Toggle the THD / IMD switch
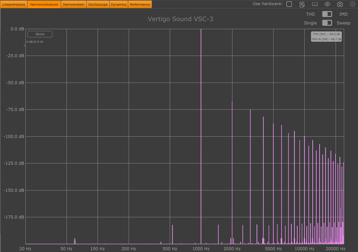The image size is (358, 252). (x=327, y=14)
